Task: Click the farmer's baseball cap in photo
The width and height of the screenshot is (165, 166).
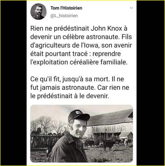Action: (x=78, y=115)
